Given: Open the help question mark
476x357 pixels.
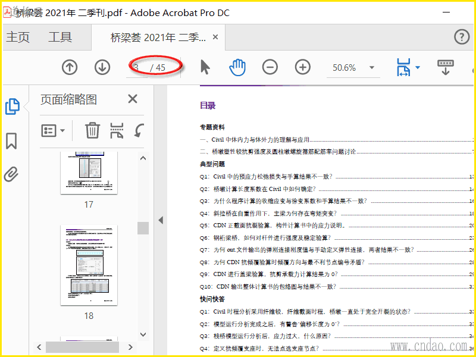Looking at the screenshot, I should 462,37.
